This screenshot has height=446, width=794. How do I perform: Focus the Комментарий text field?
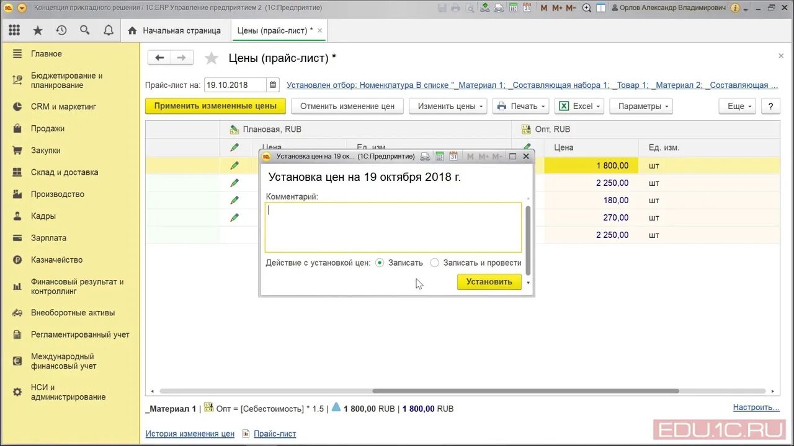pos(393,227)
